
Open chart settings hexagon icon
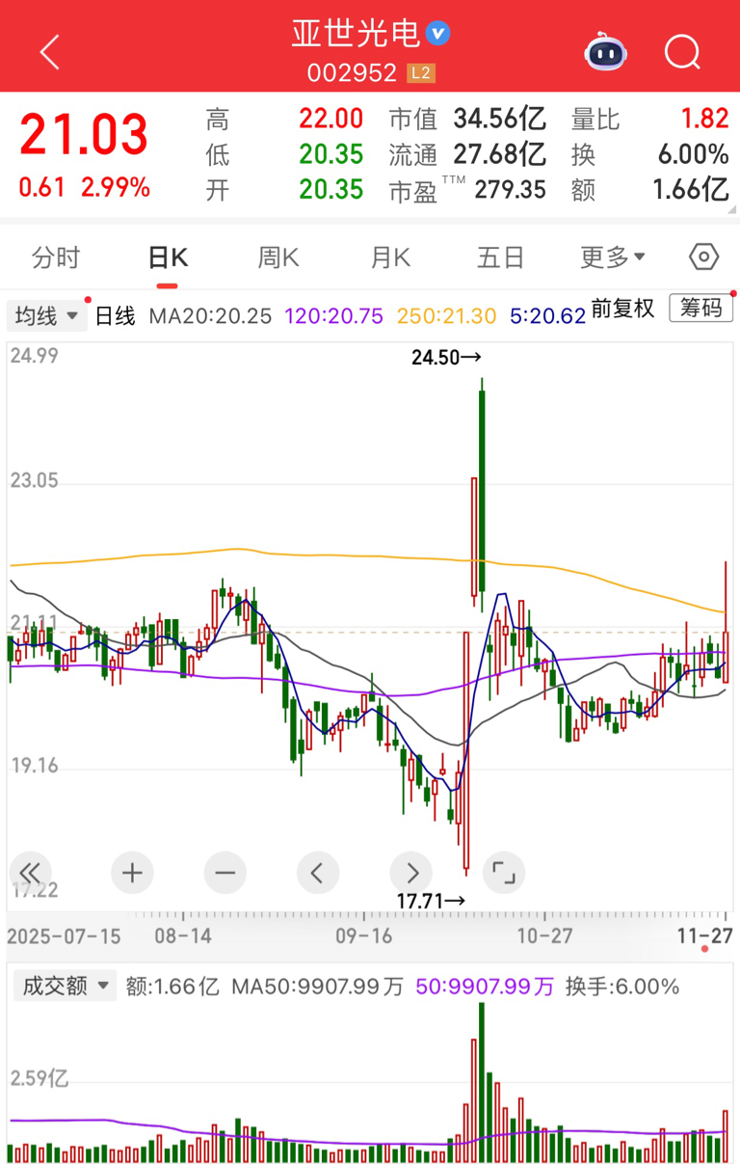coord(704,257)
